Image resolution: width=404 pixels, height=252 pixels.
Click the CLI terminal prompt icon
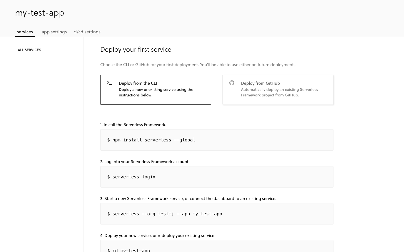click(x=110, y=83)
